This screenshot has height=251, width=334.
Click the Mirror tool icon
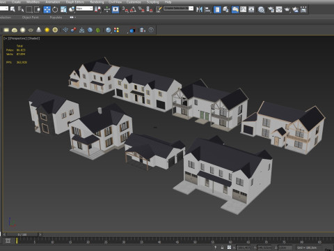click(x=200, y=9)
